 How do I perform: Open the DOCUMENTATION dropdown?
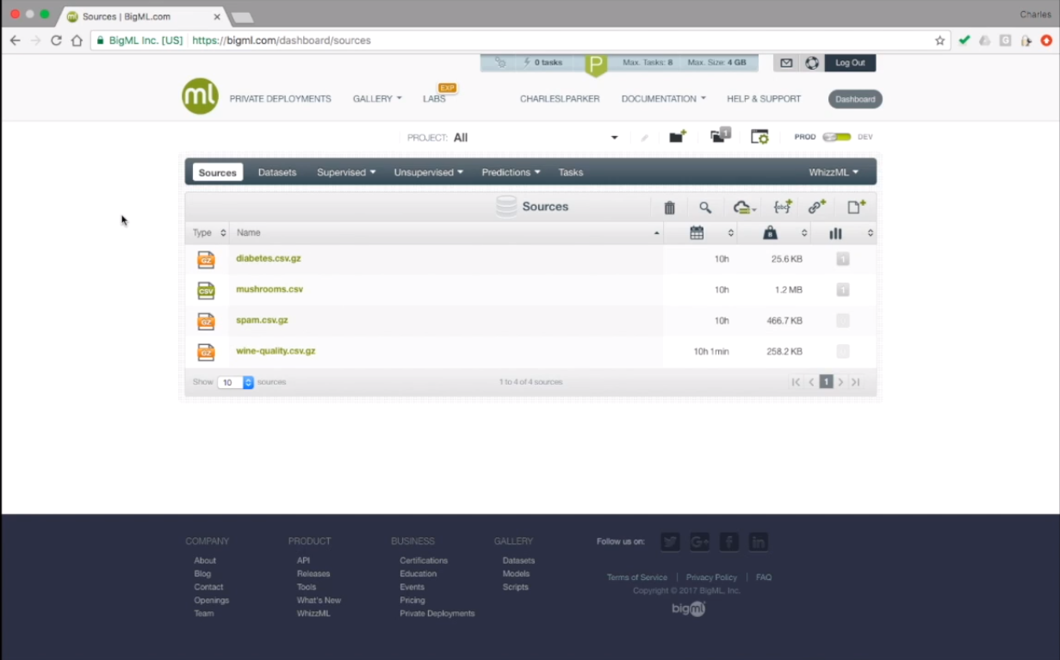point(663,99)
